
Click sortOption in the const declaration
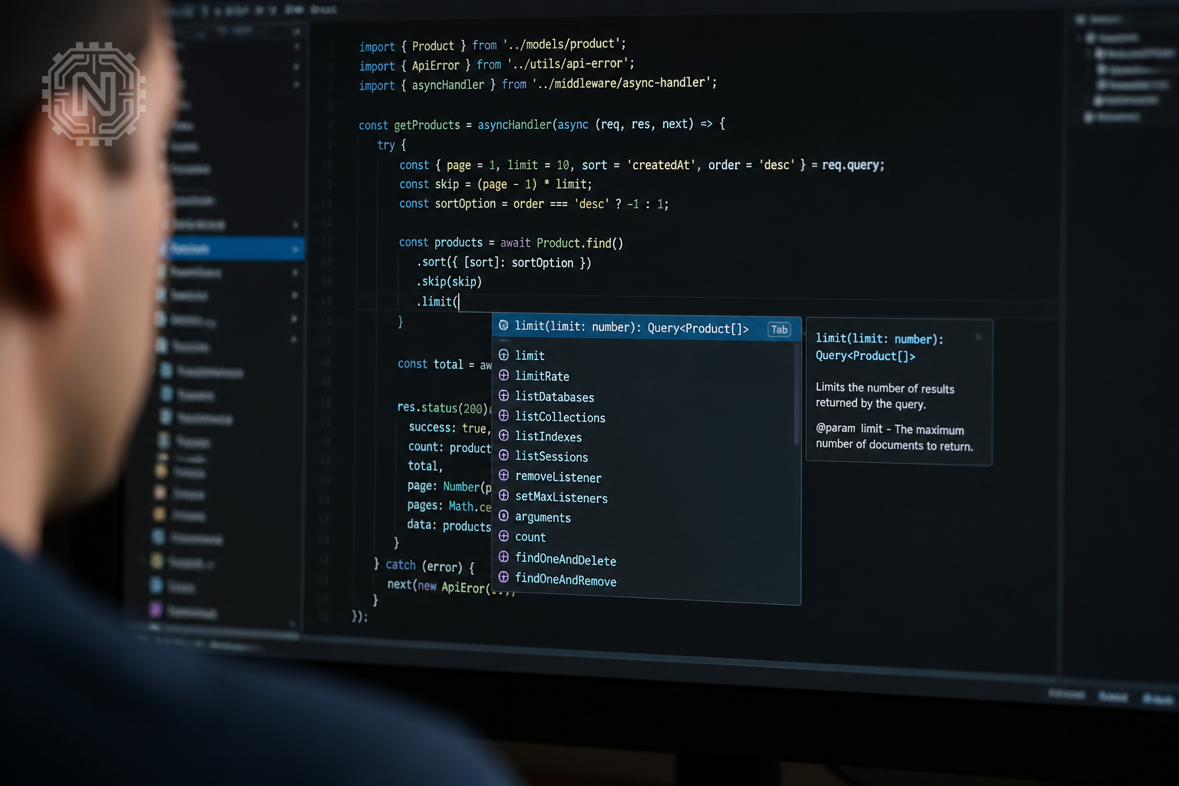coord(465,203)
